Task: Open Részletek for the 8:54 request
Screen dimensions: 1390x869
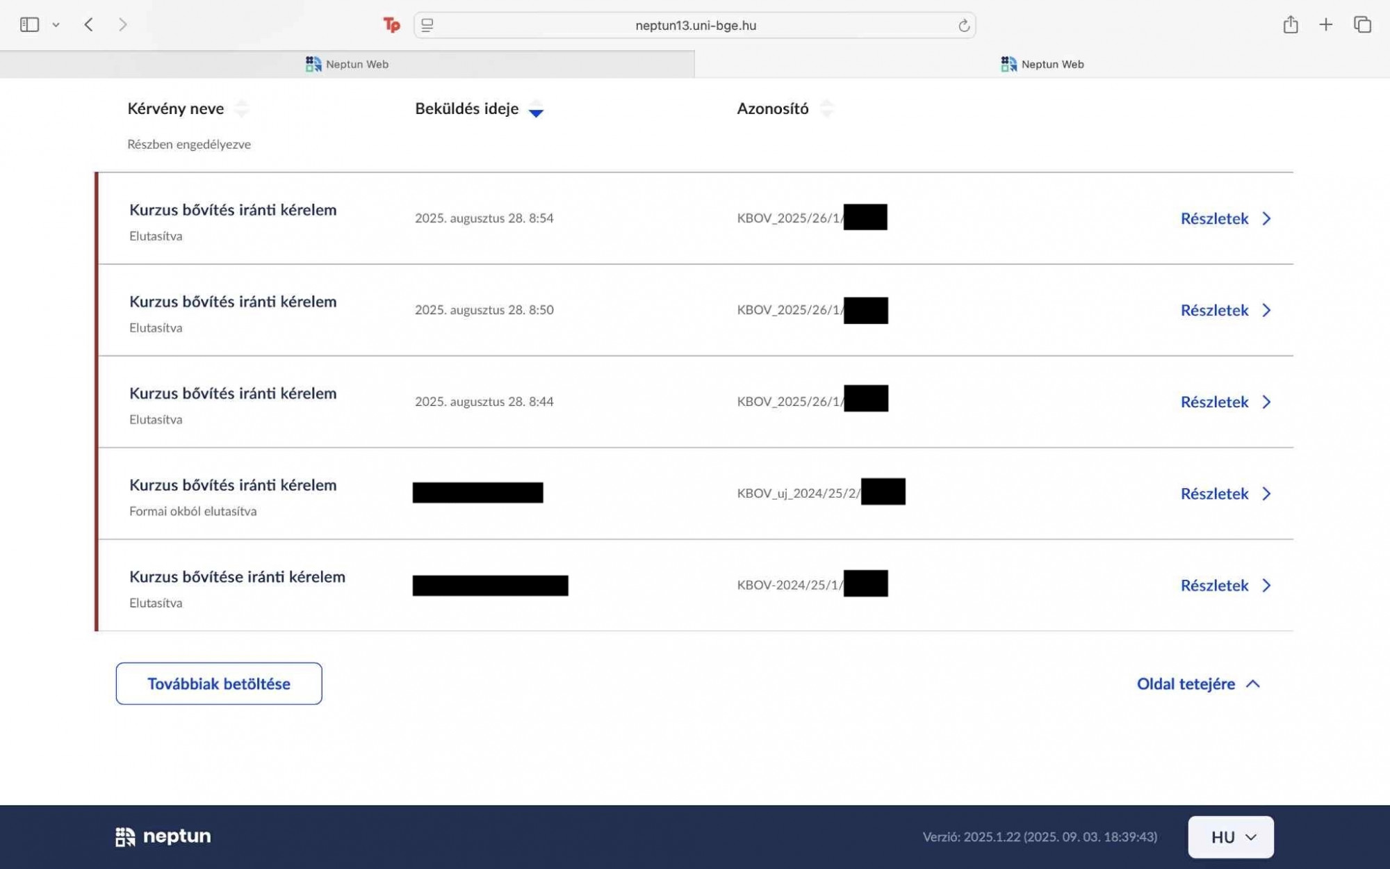Action: point(1225,218)
